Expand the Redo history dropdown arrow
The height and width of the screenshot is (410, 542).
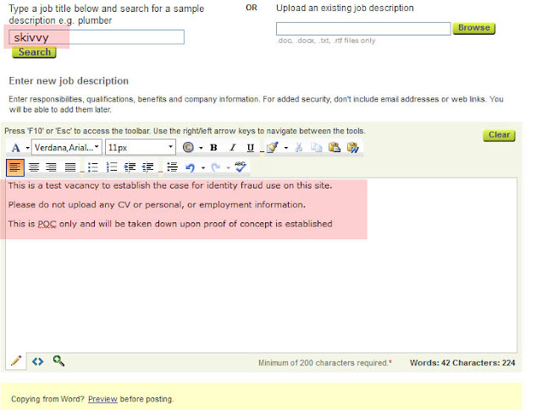coord(228,167)
